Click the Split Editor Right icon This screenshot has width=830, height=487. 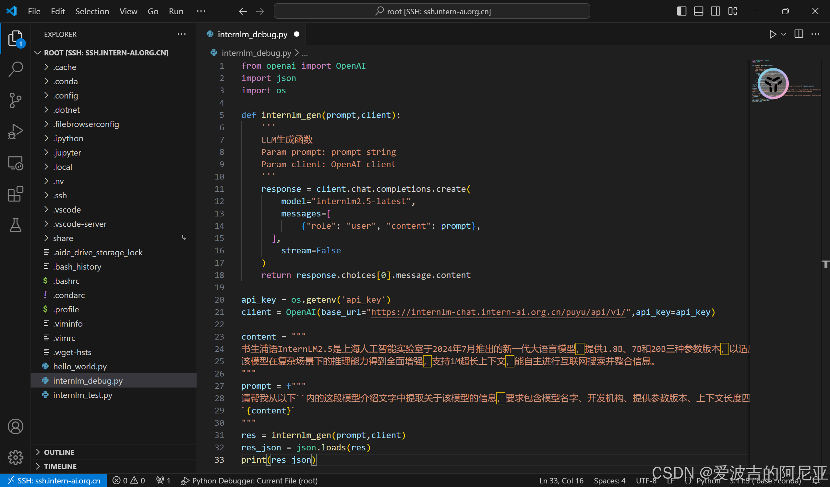pyautogui.click(x=799, y=34)
